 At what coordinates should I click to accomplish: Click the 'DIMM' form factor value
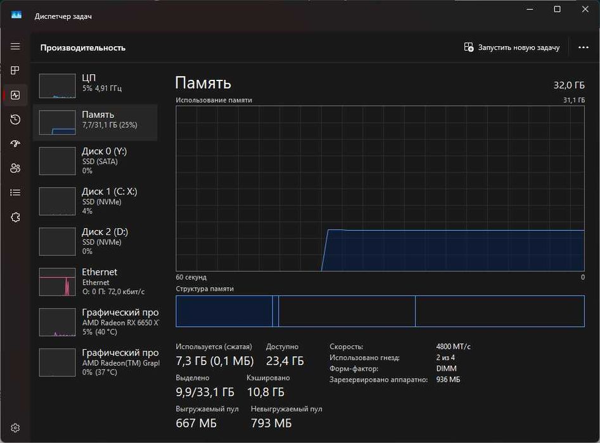point(446,368)
